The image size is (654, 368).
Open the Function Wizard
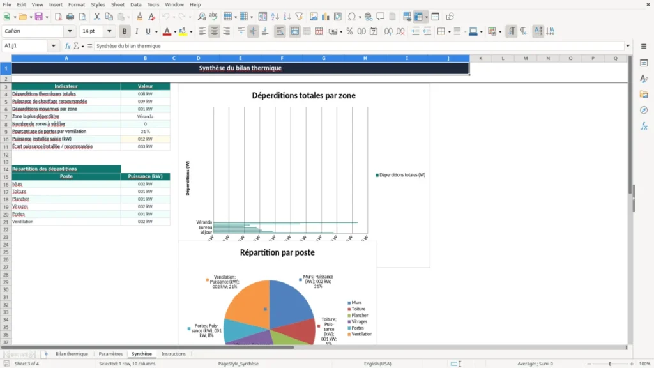click(68, 46)
